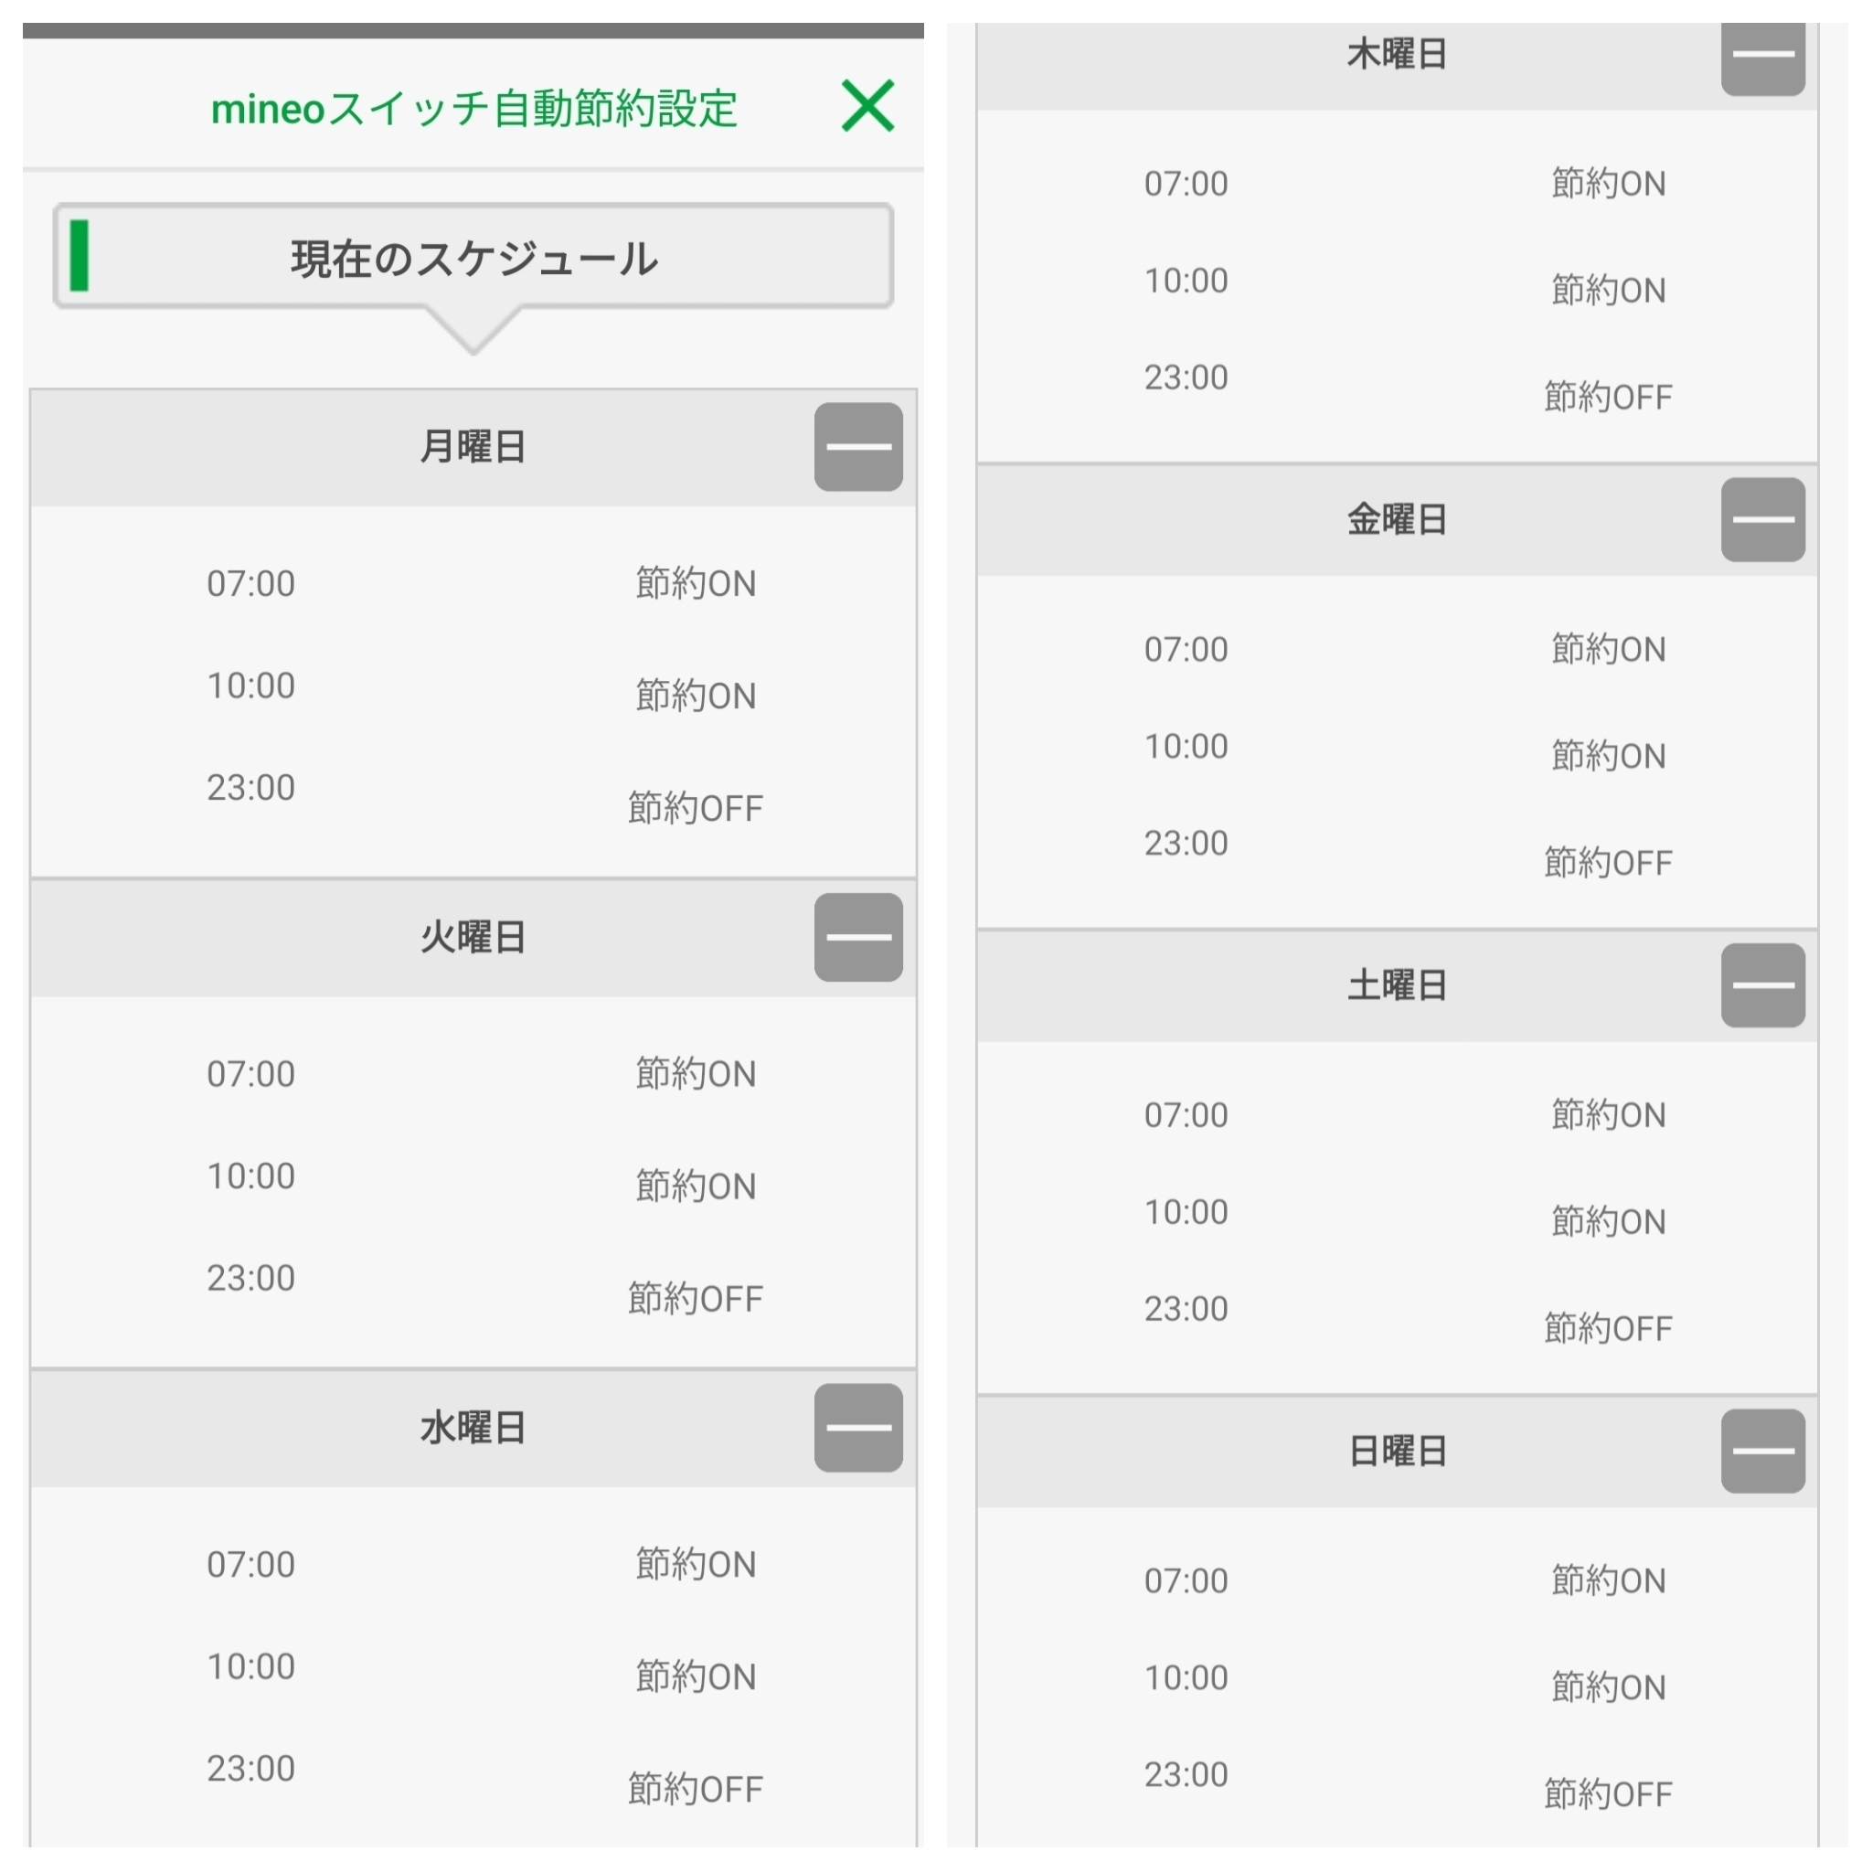Click the 金曜日 day header

[x=1397, y=520]
